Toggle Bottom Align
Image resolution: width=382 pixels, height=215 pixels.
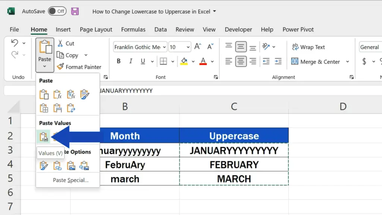253,47
